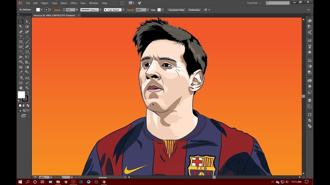The image size is (330, 185).
Task: Enable Draw Normal mode
Action: (20, 111)
